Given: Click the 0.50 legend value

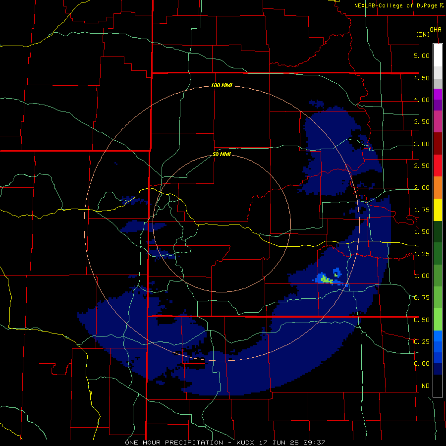Looking at the screenshot, I should tap(422, 320).
